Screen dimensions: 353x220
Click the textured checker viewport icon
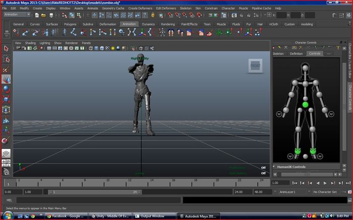click(x=107, y=48)
